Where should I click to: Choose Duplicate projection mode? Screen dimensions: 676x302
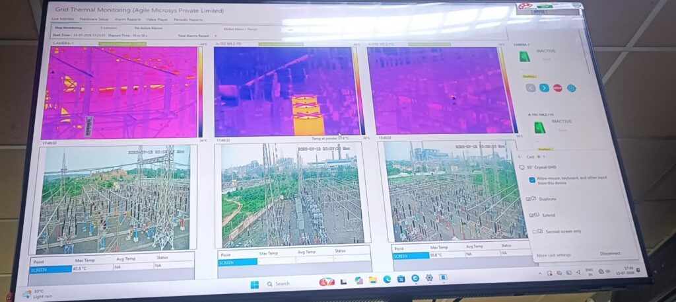click(x=541, y=199)
